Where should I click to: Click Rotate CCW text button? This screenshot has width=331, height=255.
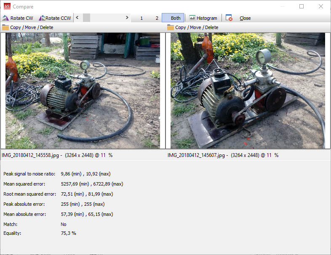[x=58, y=18]
